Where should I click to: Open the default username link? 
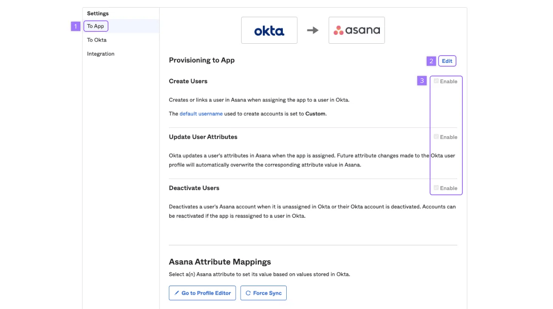(x=201, y=114)
